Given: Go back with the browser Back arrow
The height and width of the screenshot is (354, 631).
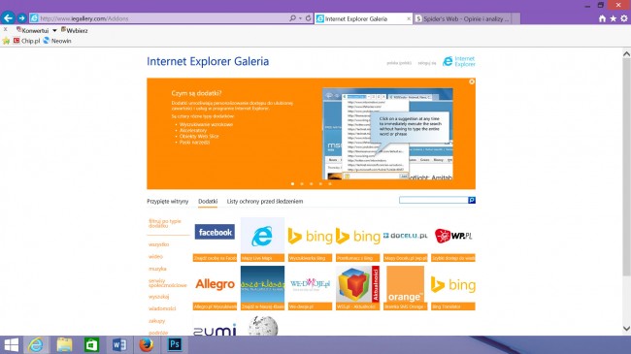Looking at the screenshot, I should tap(8, 18).
